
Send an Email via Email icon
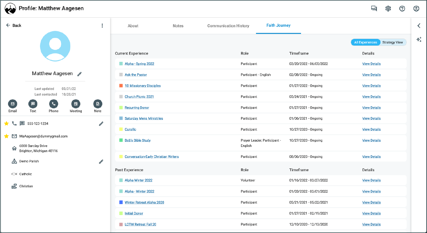coord(13,104)
